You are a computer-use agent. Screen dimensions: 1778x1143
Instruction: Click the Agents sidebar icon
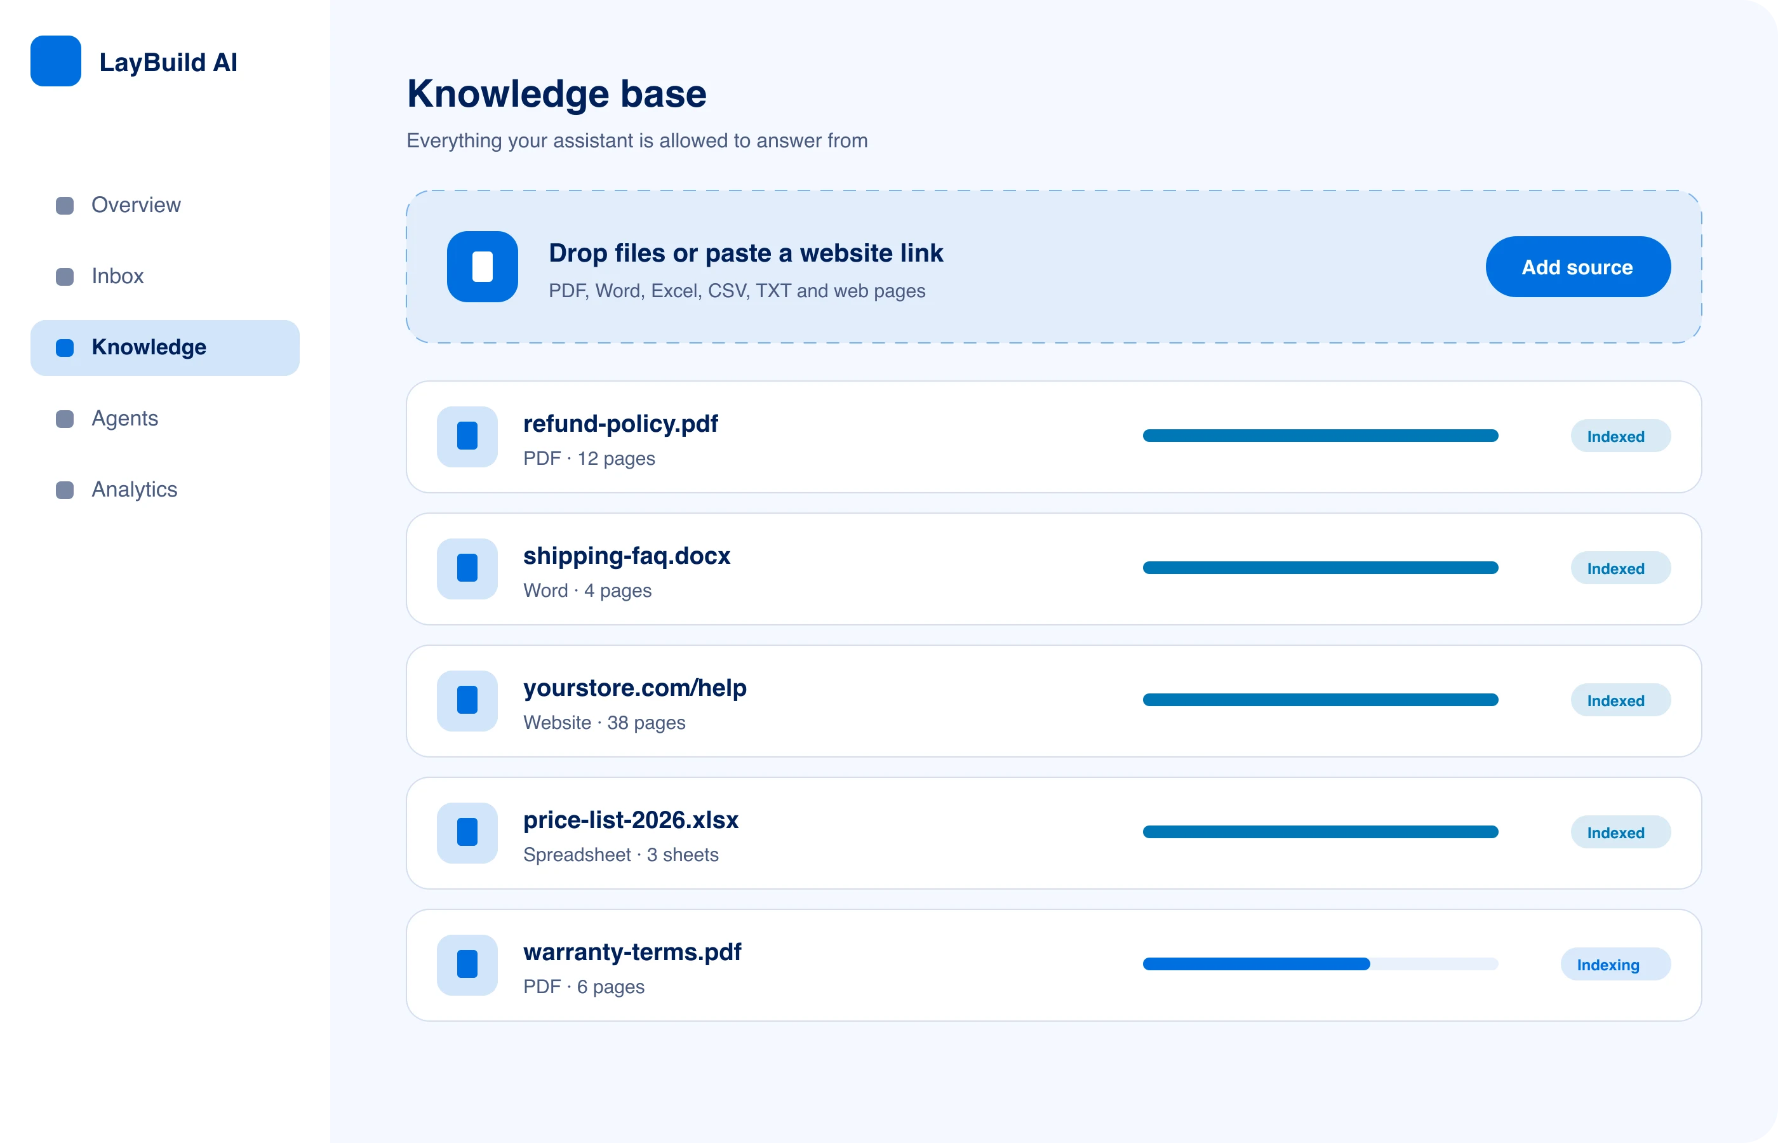65,419
